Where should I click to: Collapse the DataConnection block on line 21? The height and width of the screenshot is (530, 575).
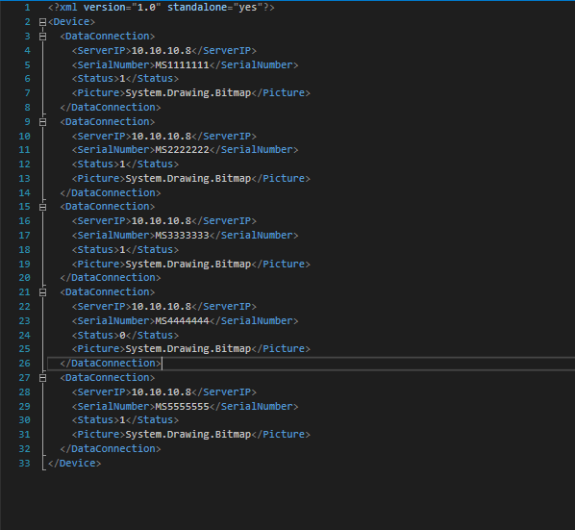[x=42, y=292]
